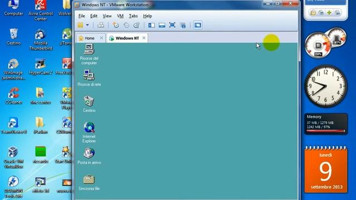The image size is (356, 200).
Task: Toggle the thumbnail bar icon
Action: [x=162, y=25]
